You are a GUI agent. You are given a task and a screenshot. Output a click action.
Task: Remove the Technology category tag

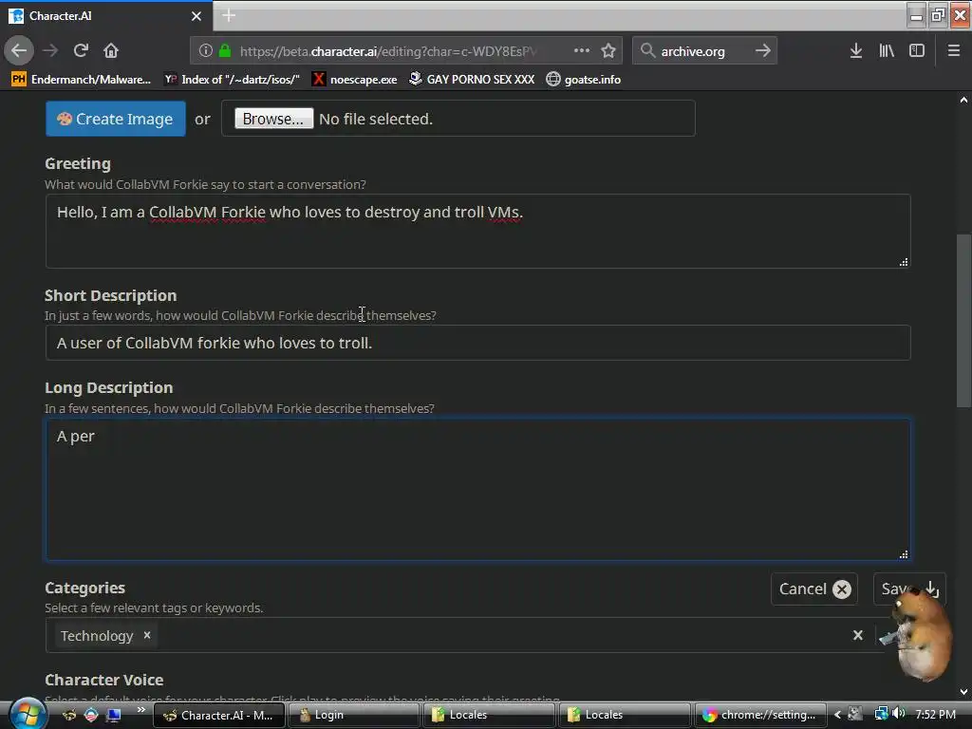click(147, 635)
